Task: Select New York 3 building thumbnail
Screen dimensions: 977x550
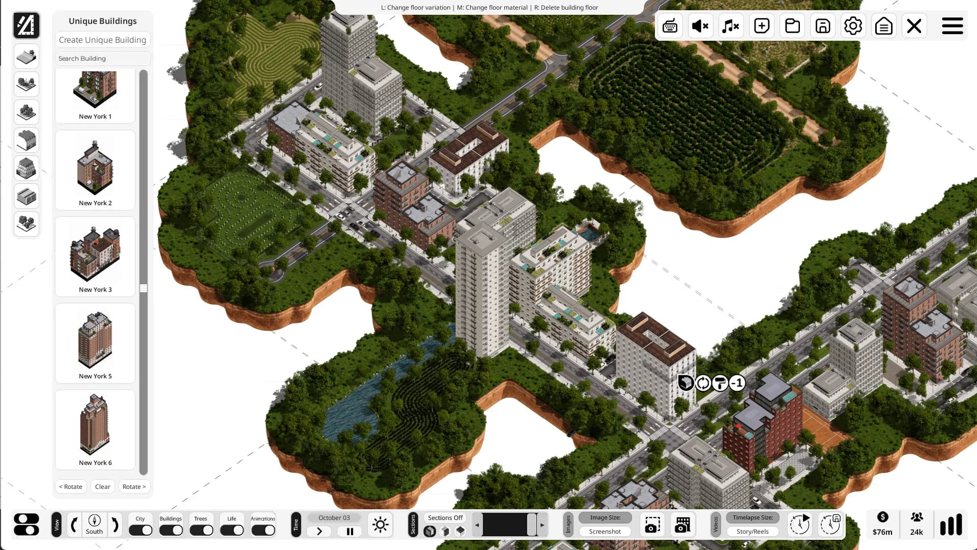Action: pyautogui.click(x=95, y=257)
